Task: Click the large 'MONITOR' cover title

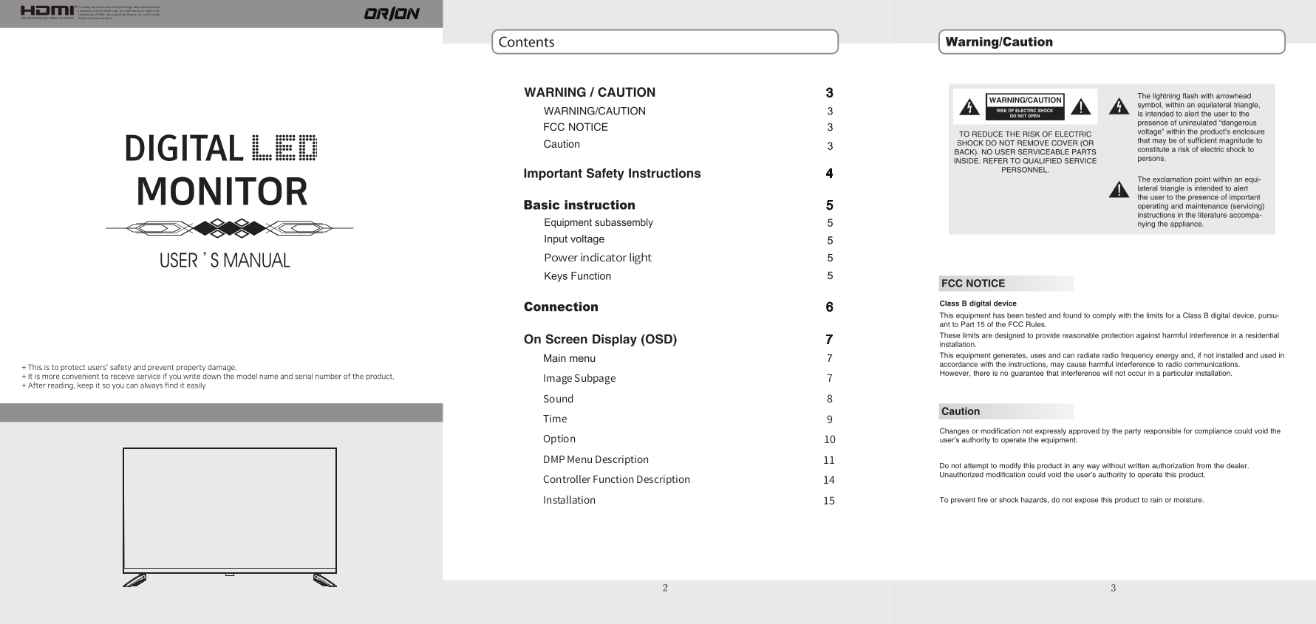Action: [222, 192]
